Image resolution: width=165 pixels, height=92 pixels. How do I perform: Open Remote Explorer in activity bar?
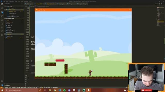(2, 24)
